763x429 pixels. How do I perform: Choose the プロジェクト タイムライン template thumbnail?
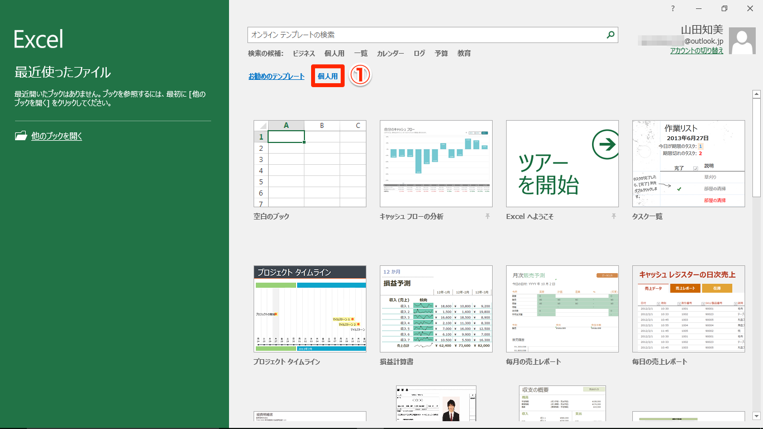coord(310,309)
